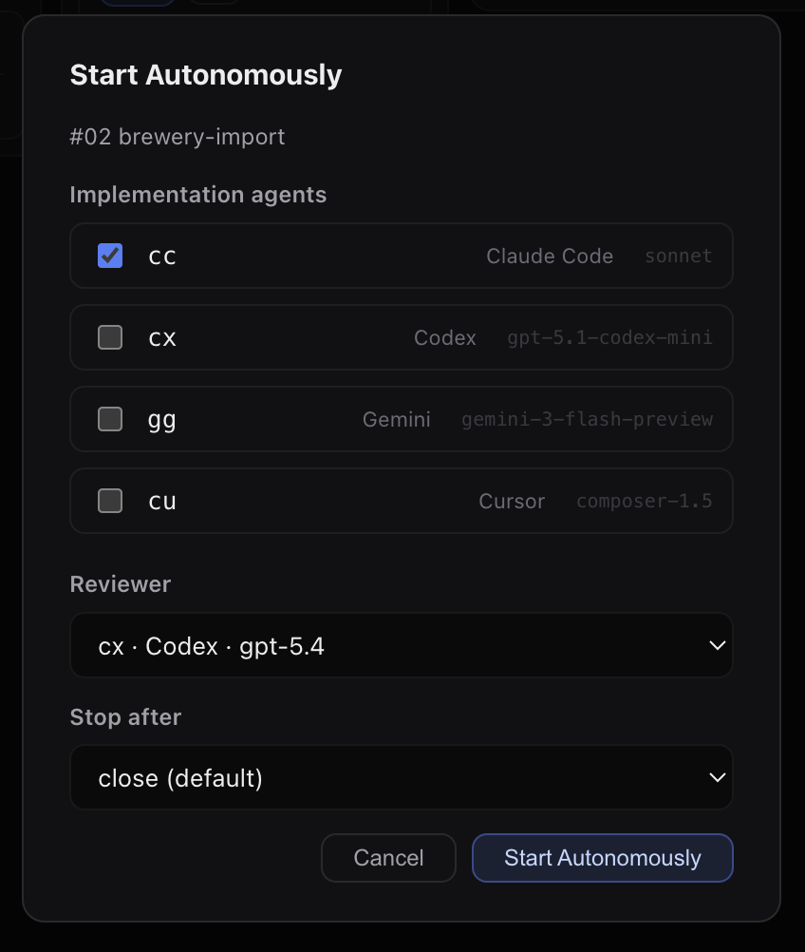Image resolution: width=805 pixels, height=952 pixels.
Task: Open the Reviewer dropdown
Action: [x=401, y=646]
